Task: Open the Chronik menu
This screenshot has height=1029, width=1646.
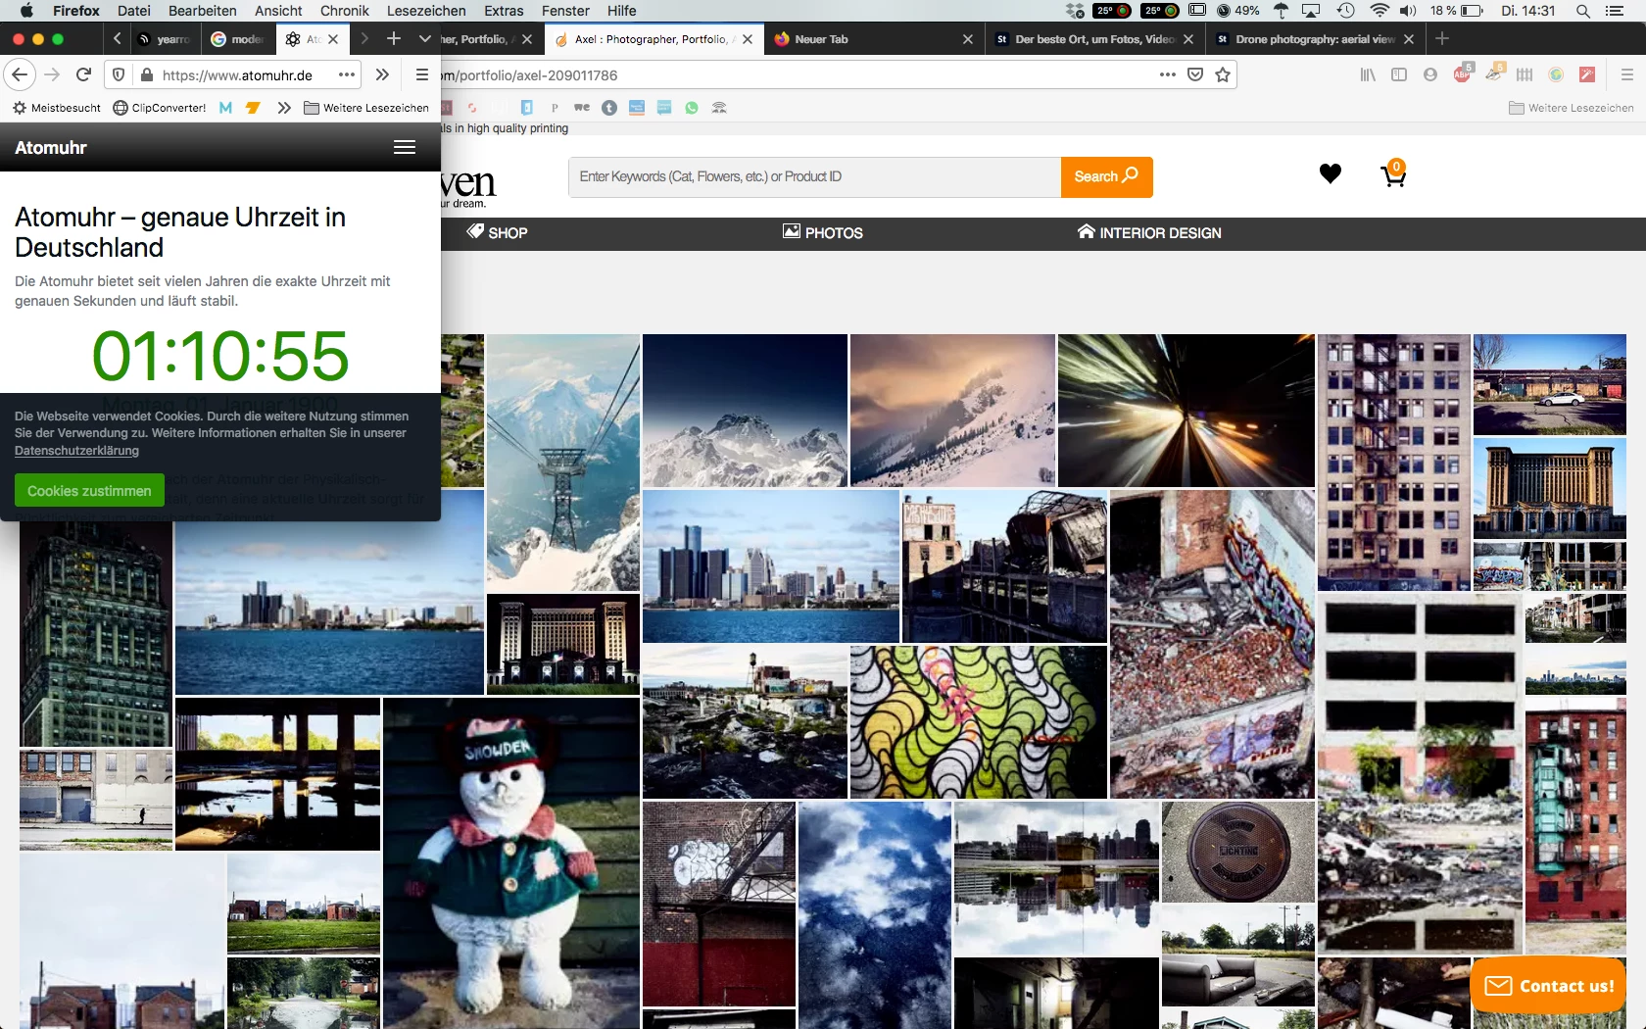Action: pyautogui.click(x=345, y=11)
